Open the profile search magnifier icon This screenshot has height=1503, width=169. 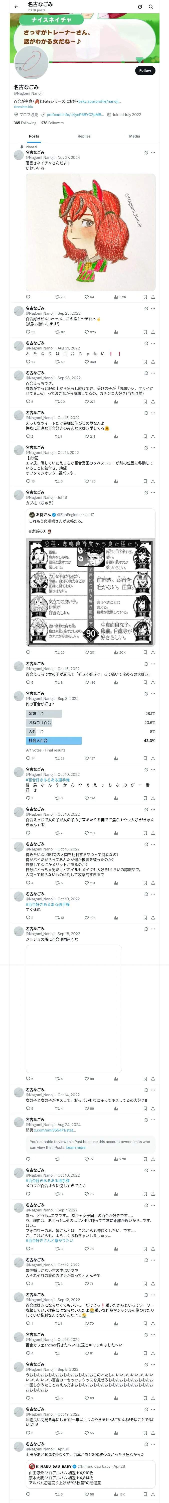(151, 7)
